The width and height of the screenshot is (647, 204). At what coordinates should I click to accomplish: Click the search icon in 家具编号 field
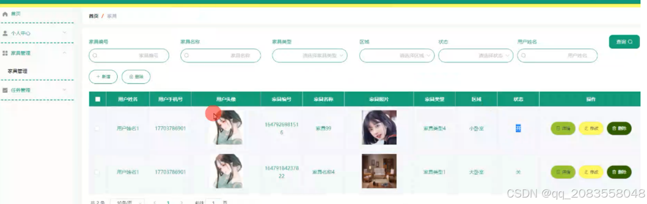pyautogui.click(x=95, y=56)
